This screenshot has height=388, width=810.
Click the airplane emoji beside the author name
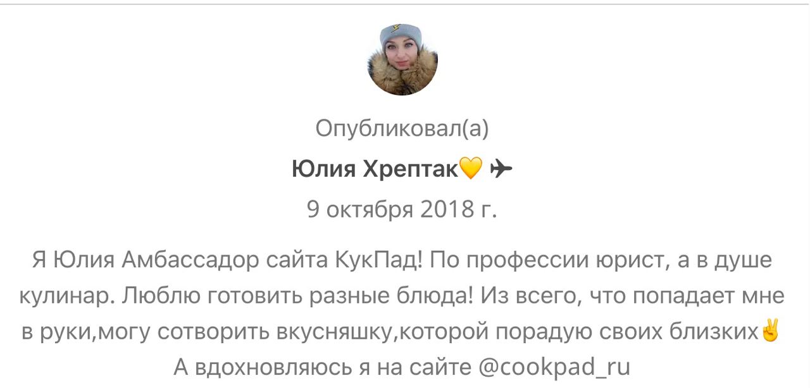[501, 169]
